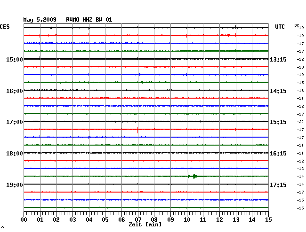Click minute 15 on the time axis
Viewport: 306px width, 232px height.
click(x=268, y=220)
